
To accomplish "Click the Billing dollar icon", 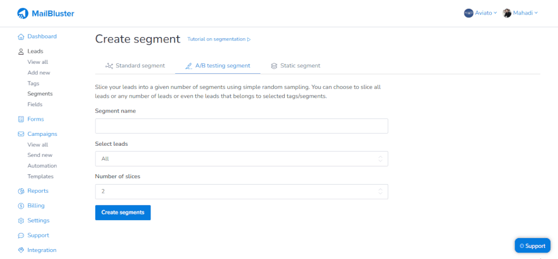I will (21, 206).
